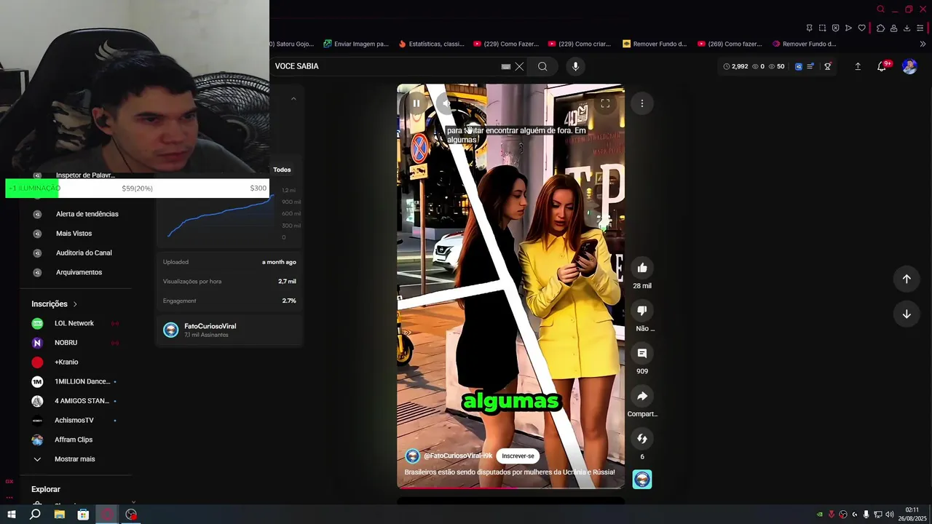The image size is (932, 524).
Task: Open the (229) Como criar... bookmark
Action: pyautogui.click(x=580, y=44)
